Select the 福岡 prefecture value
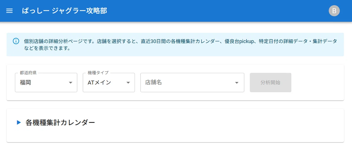 [x=26, y=83]
